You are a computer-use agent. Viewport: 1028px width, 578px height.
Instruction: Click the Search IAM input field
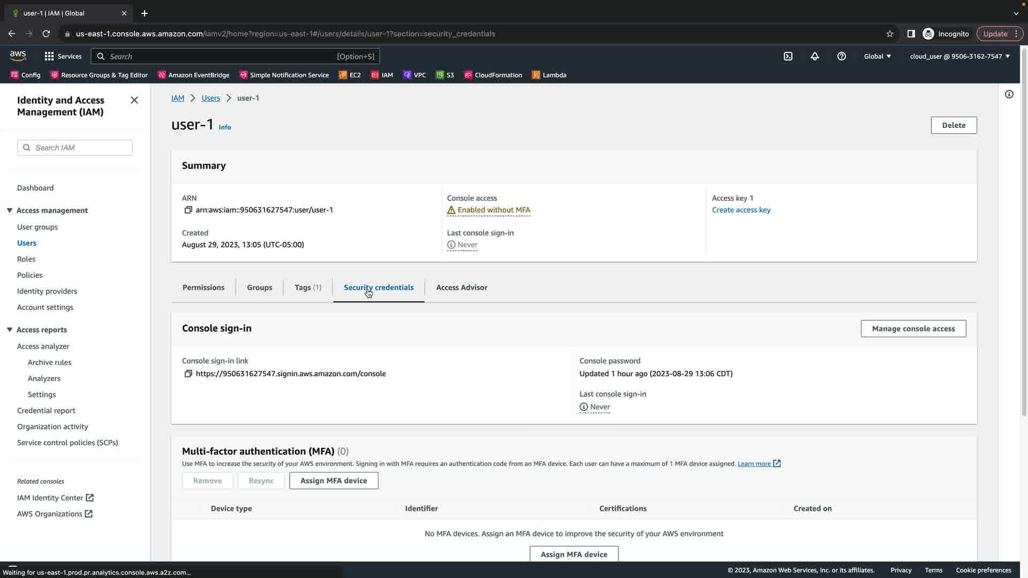coord(80,148)
